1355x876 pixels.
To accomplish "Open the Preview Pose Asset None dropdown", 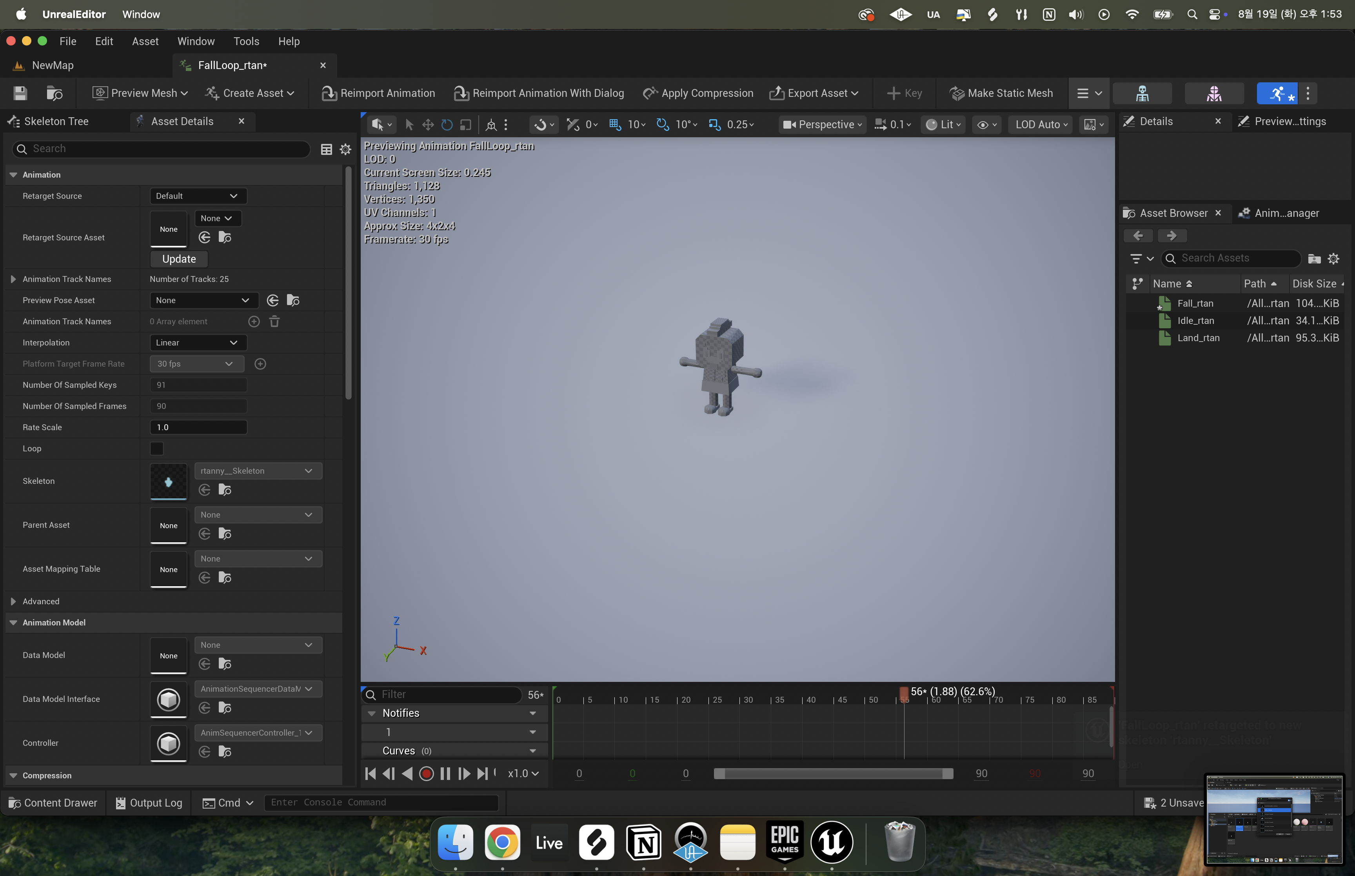I will click(203, 300).
